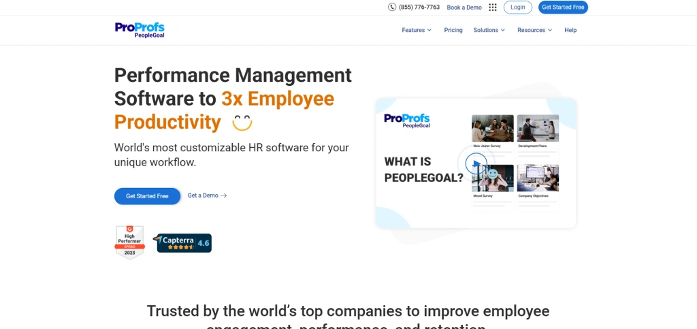Image resolution: width=697 pixels, height=329 pixels.
Task: Click World's most customizable HR software text
Action: pos(231,155)
